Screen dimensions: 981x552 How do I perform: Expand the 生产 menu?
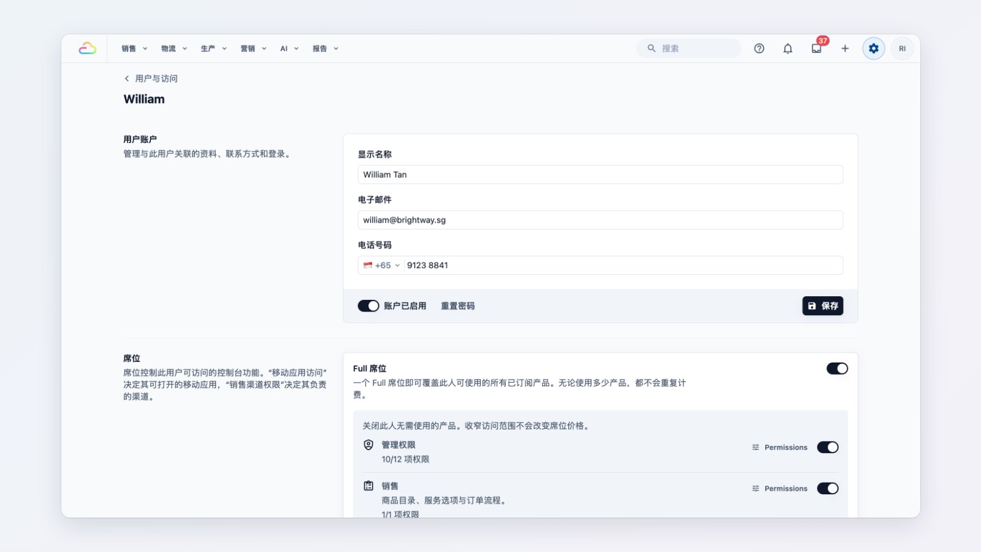click(x=214, y=48)
